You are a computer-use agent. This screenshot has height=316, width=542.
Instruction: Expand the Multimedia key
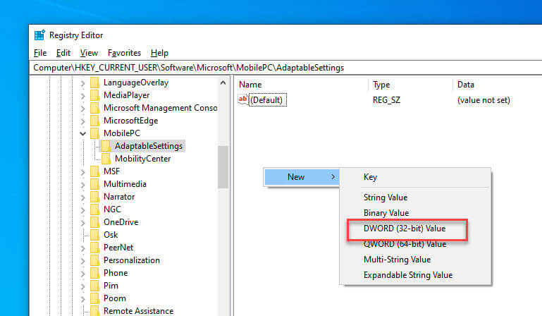[82, 185]
